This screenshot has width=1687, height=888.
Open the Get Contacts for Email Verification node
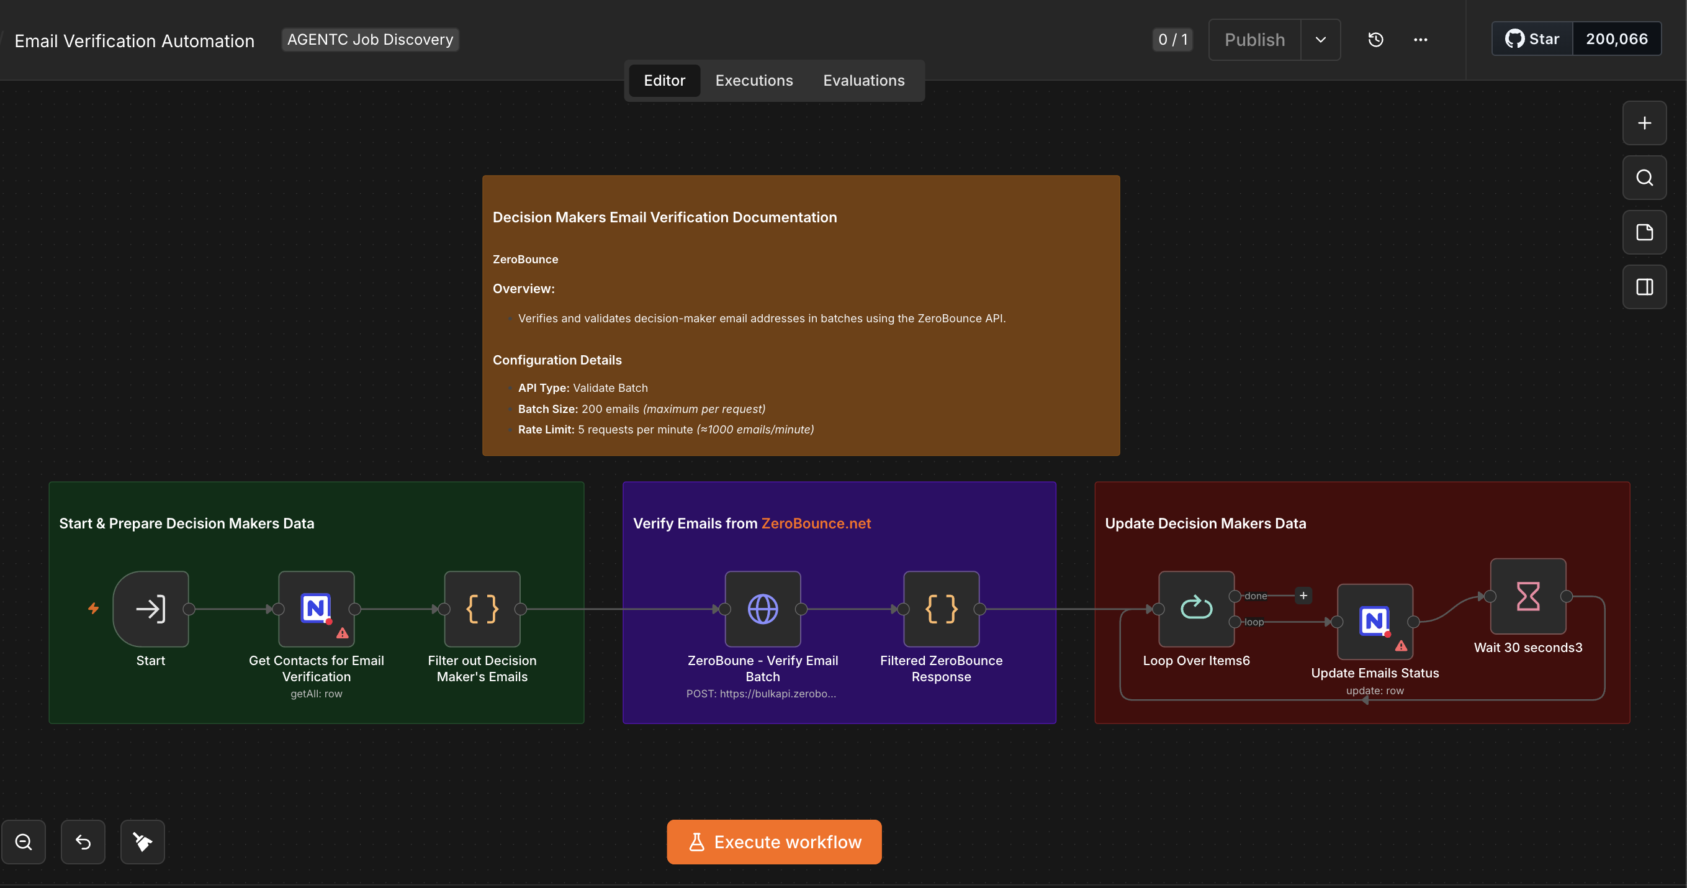(x=317, y=609)
